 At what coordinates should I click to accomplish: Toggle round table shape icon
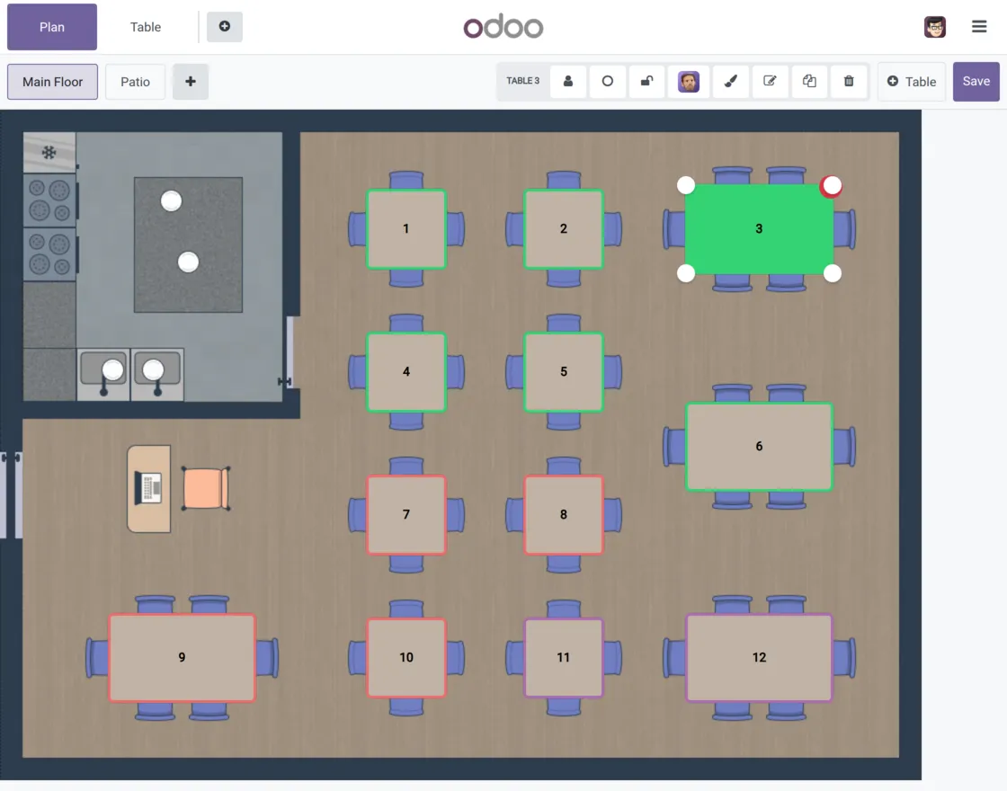[607, 82]
